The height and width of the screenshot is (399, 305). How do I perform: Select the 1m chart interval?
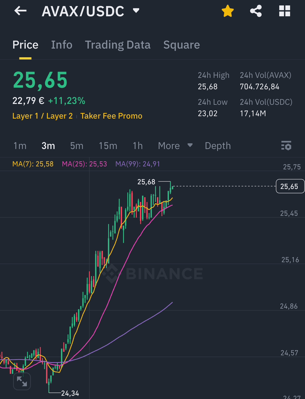(x=20, y=146)
